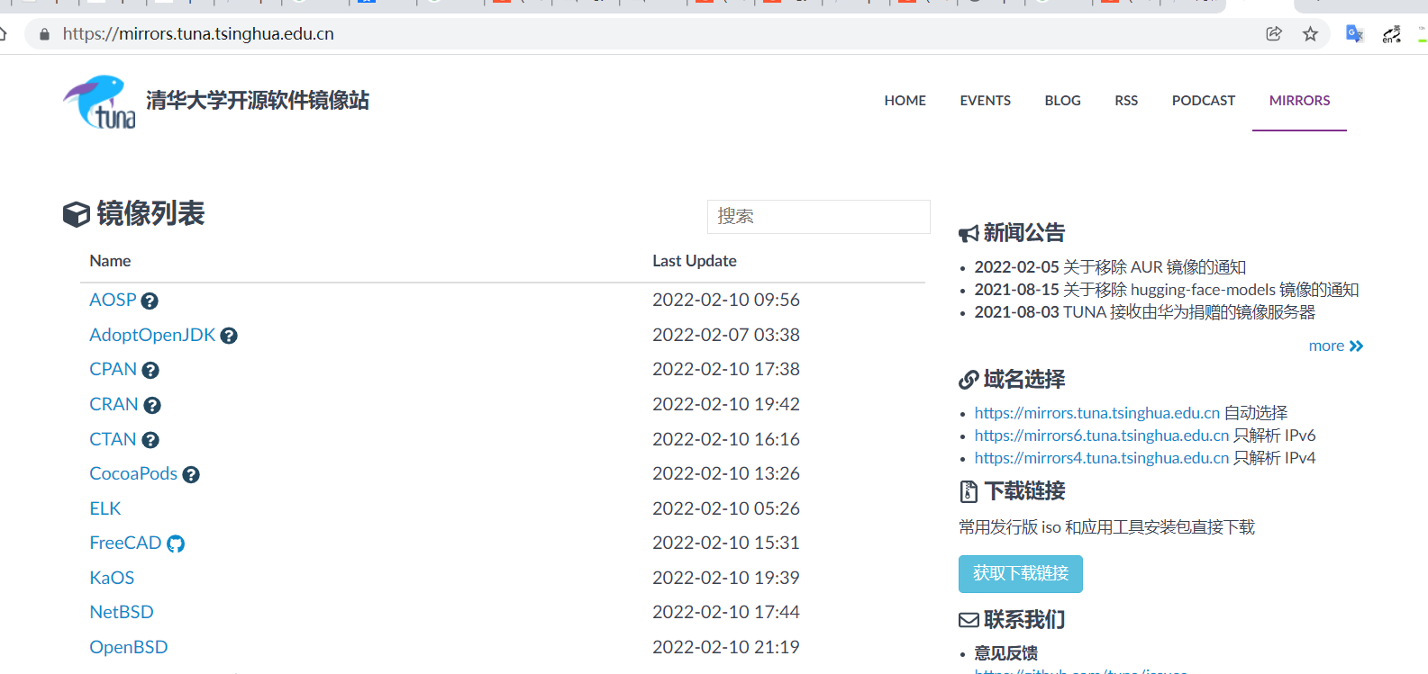The image size is (1428, 674).
Task: Open the EVENTS menu item
Action: 985,101
